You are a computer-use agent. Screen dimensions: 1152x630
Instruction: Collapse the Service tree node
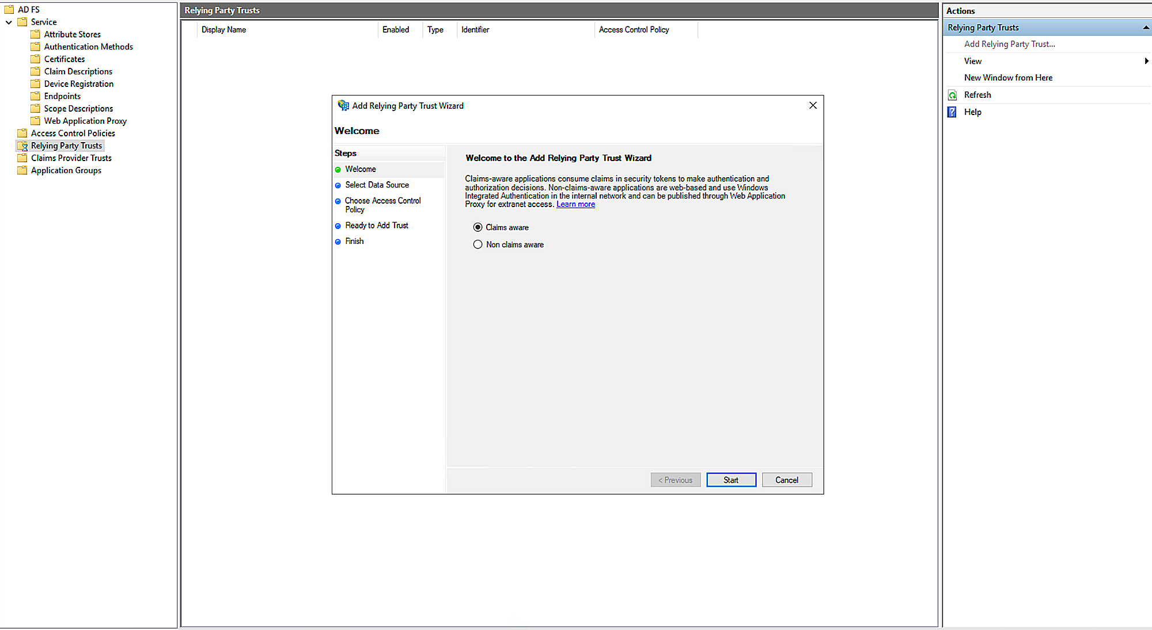tap(9, 22)
